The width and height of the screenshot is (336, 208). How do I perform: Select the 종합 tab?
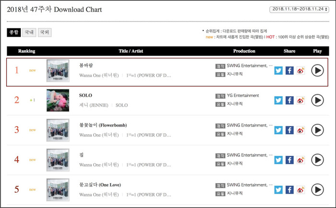(14, 33)
